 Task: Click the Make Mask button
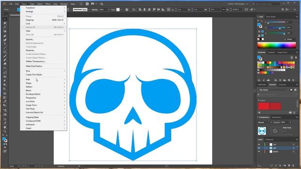[x=287, y=128]
